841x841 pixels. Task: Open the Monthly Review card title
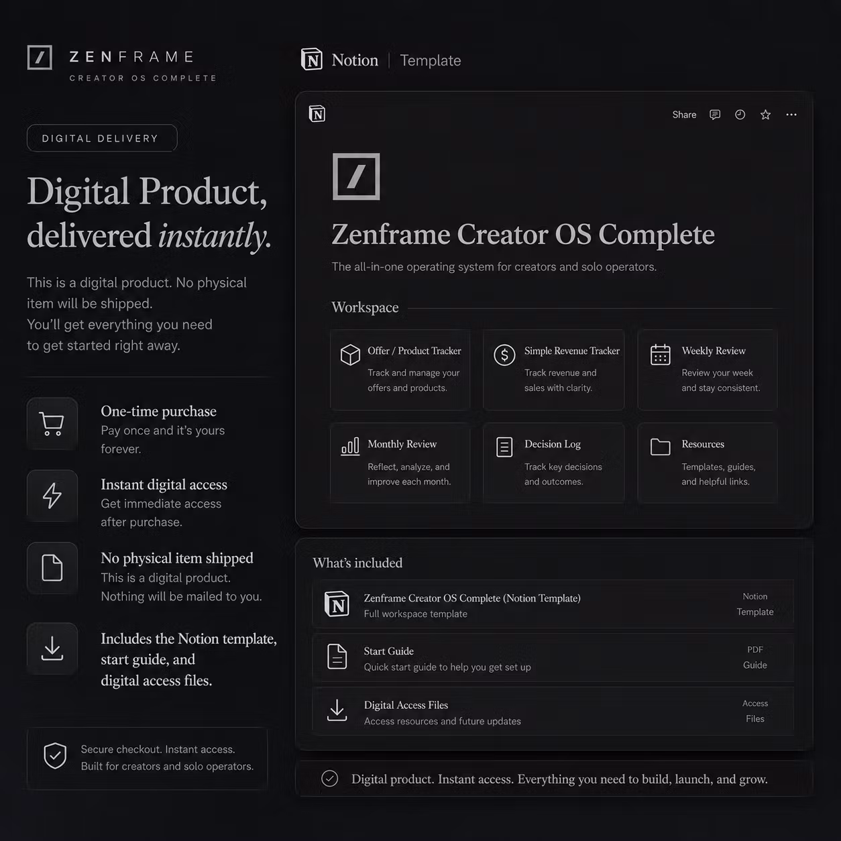pyautogui.click(x=402, y=444)
